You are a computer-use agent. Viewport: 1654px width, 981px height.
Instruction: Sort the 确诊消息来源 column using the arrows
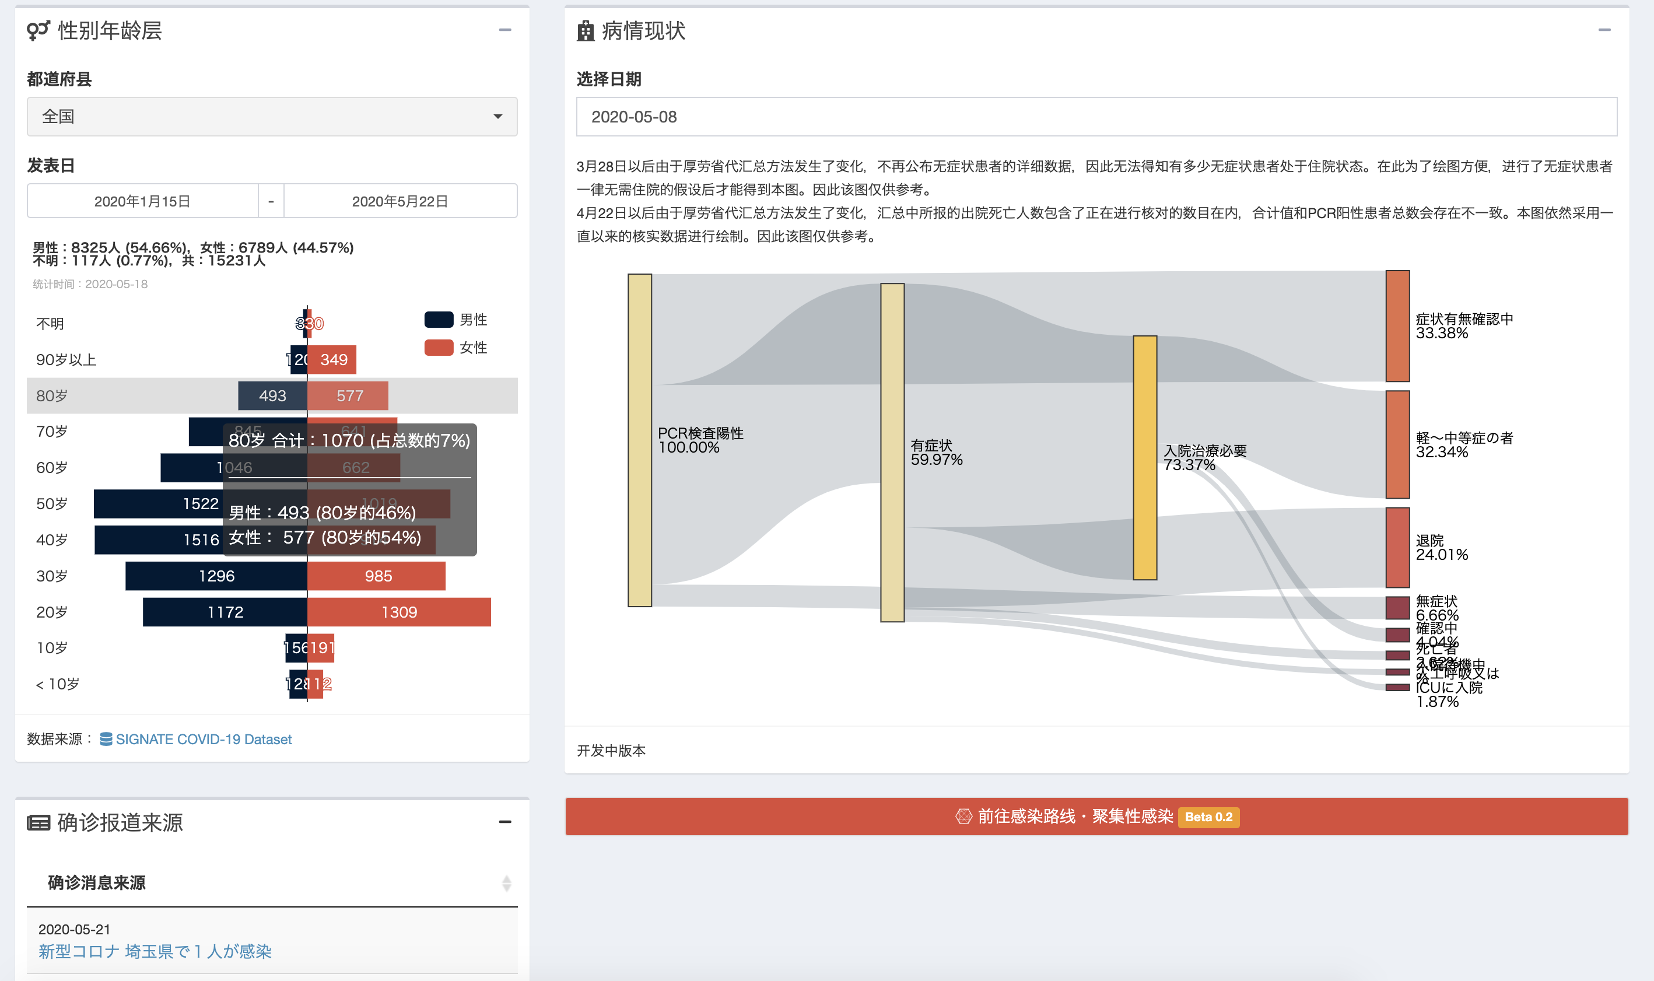[506, 883]
